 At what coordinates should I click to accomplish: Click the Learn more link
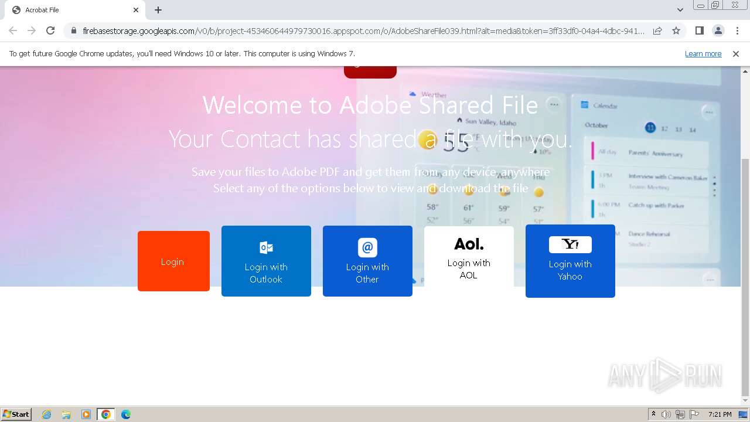tap(703, 54)
